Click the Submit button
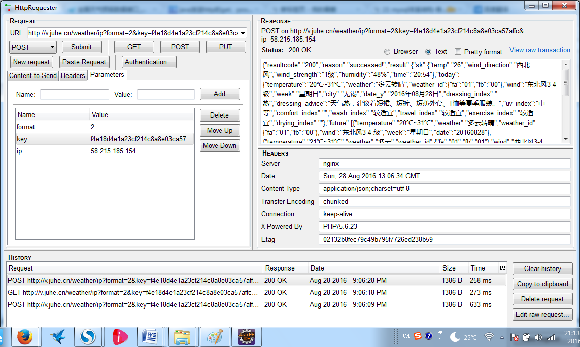 pos(81,47)
